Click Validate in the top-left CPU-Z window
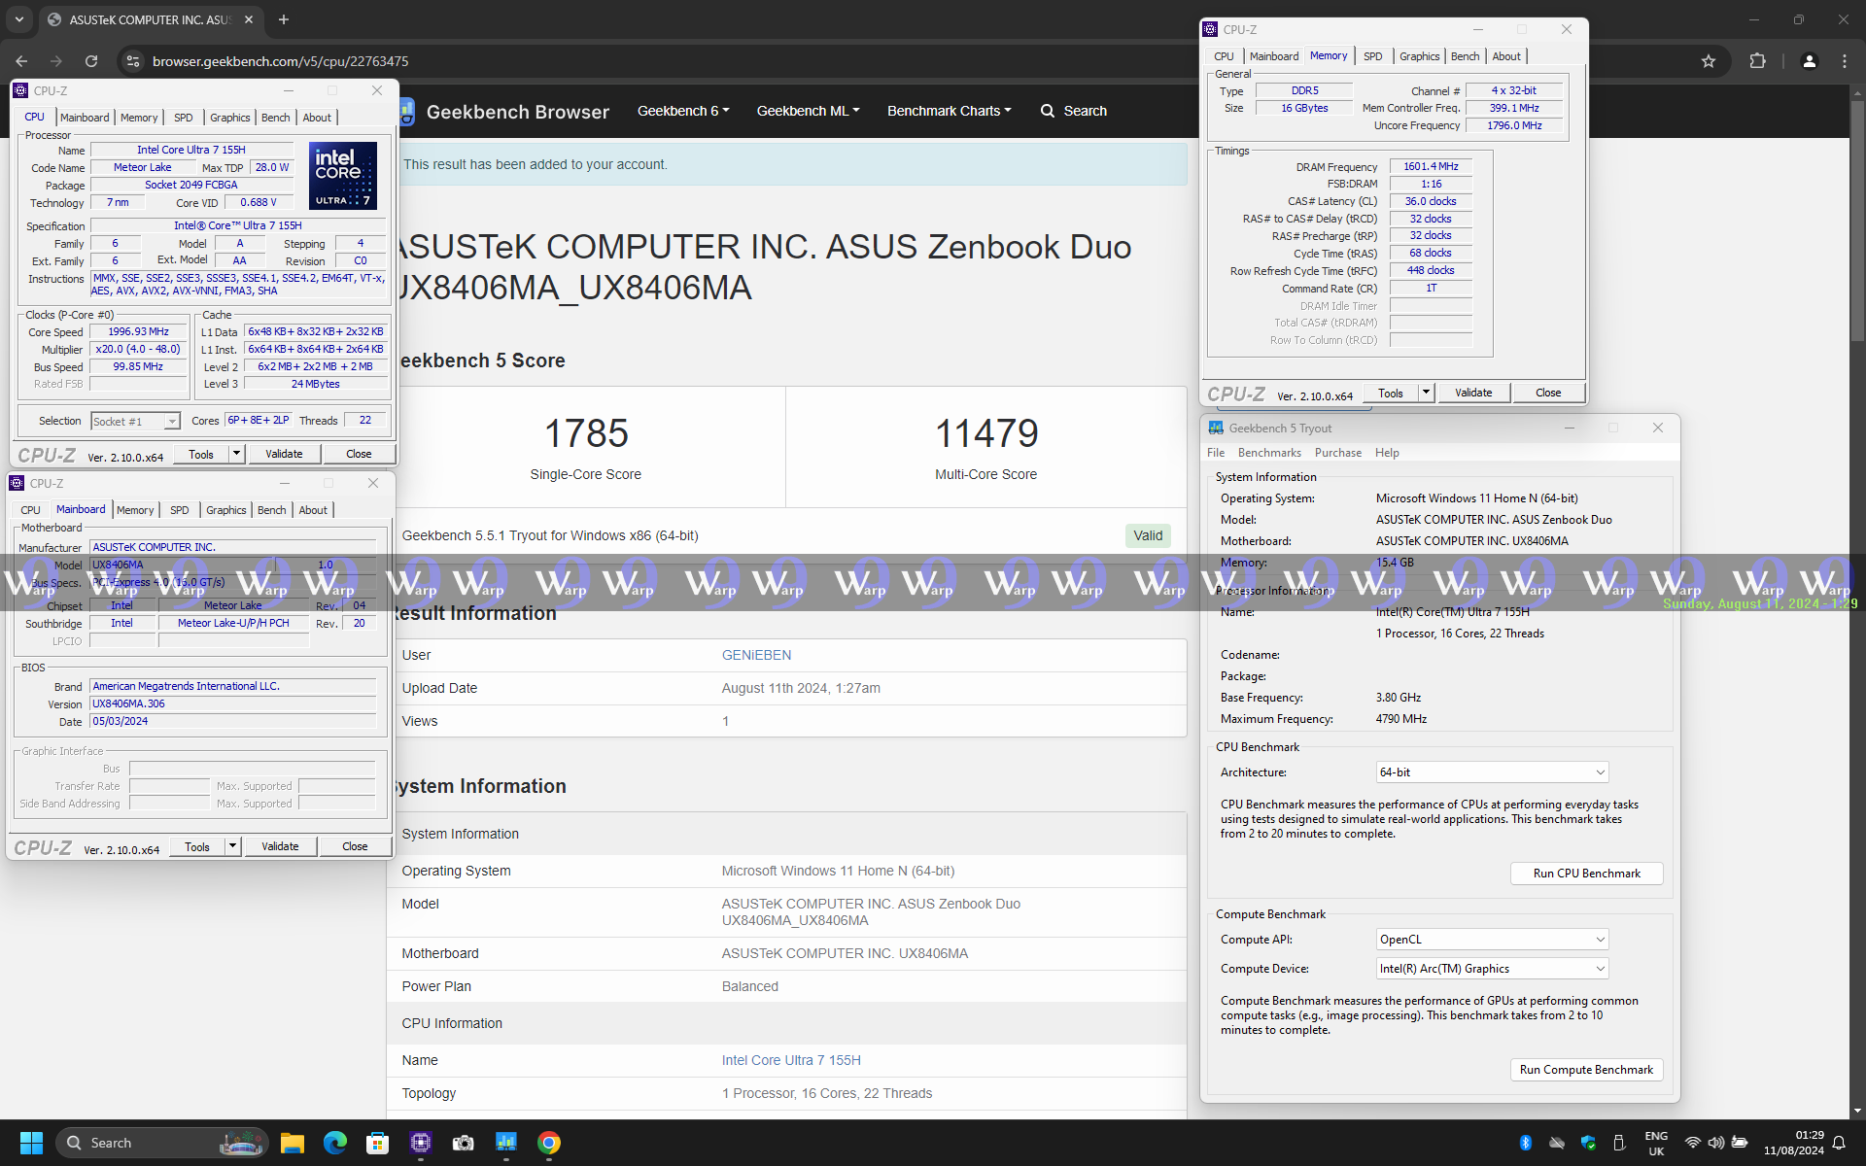 point(284,454)
